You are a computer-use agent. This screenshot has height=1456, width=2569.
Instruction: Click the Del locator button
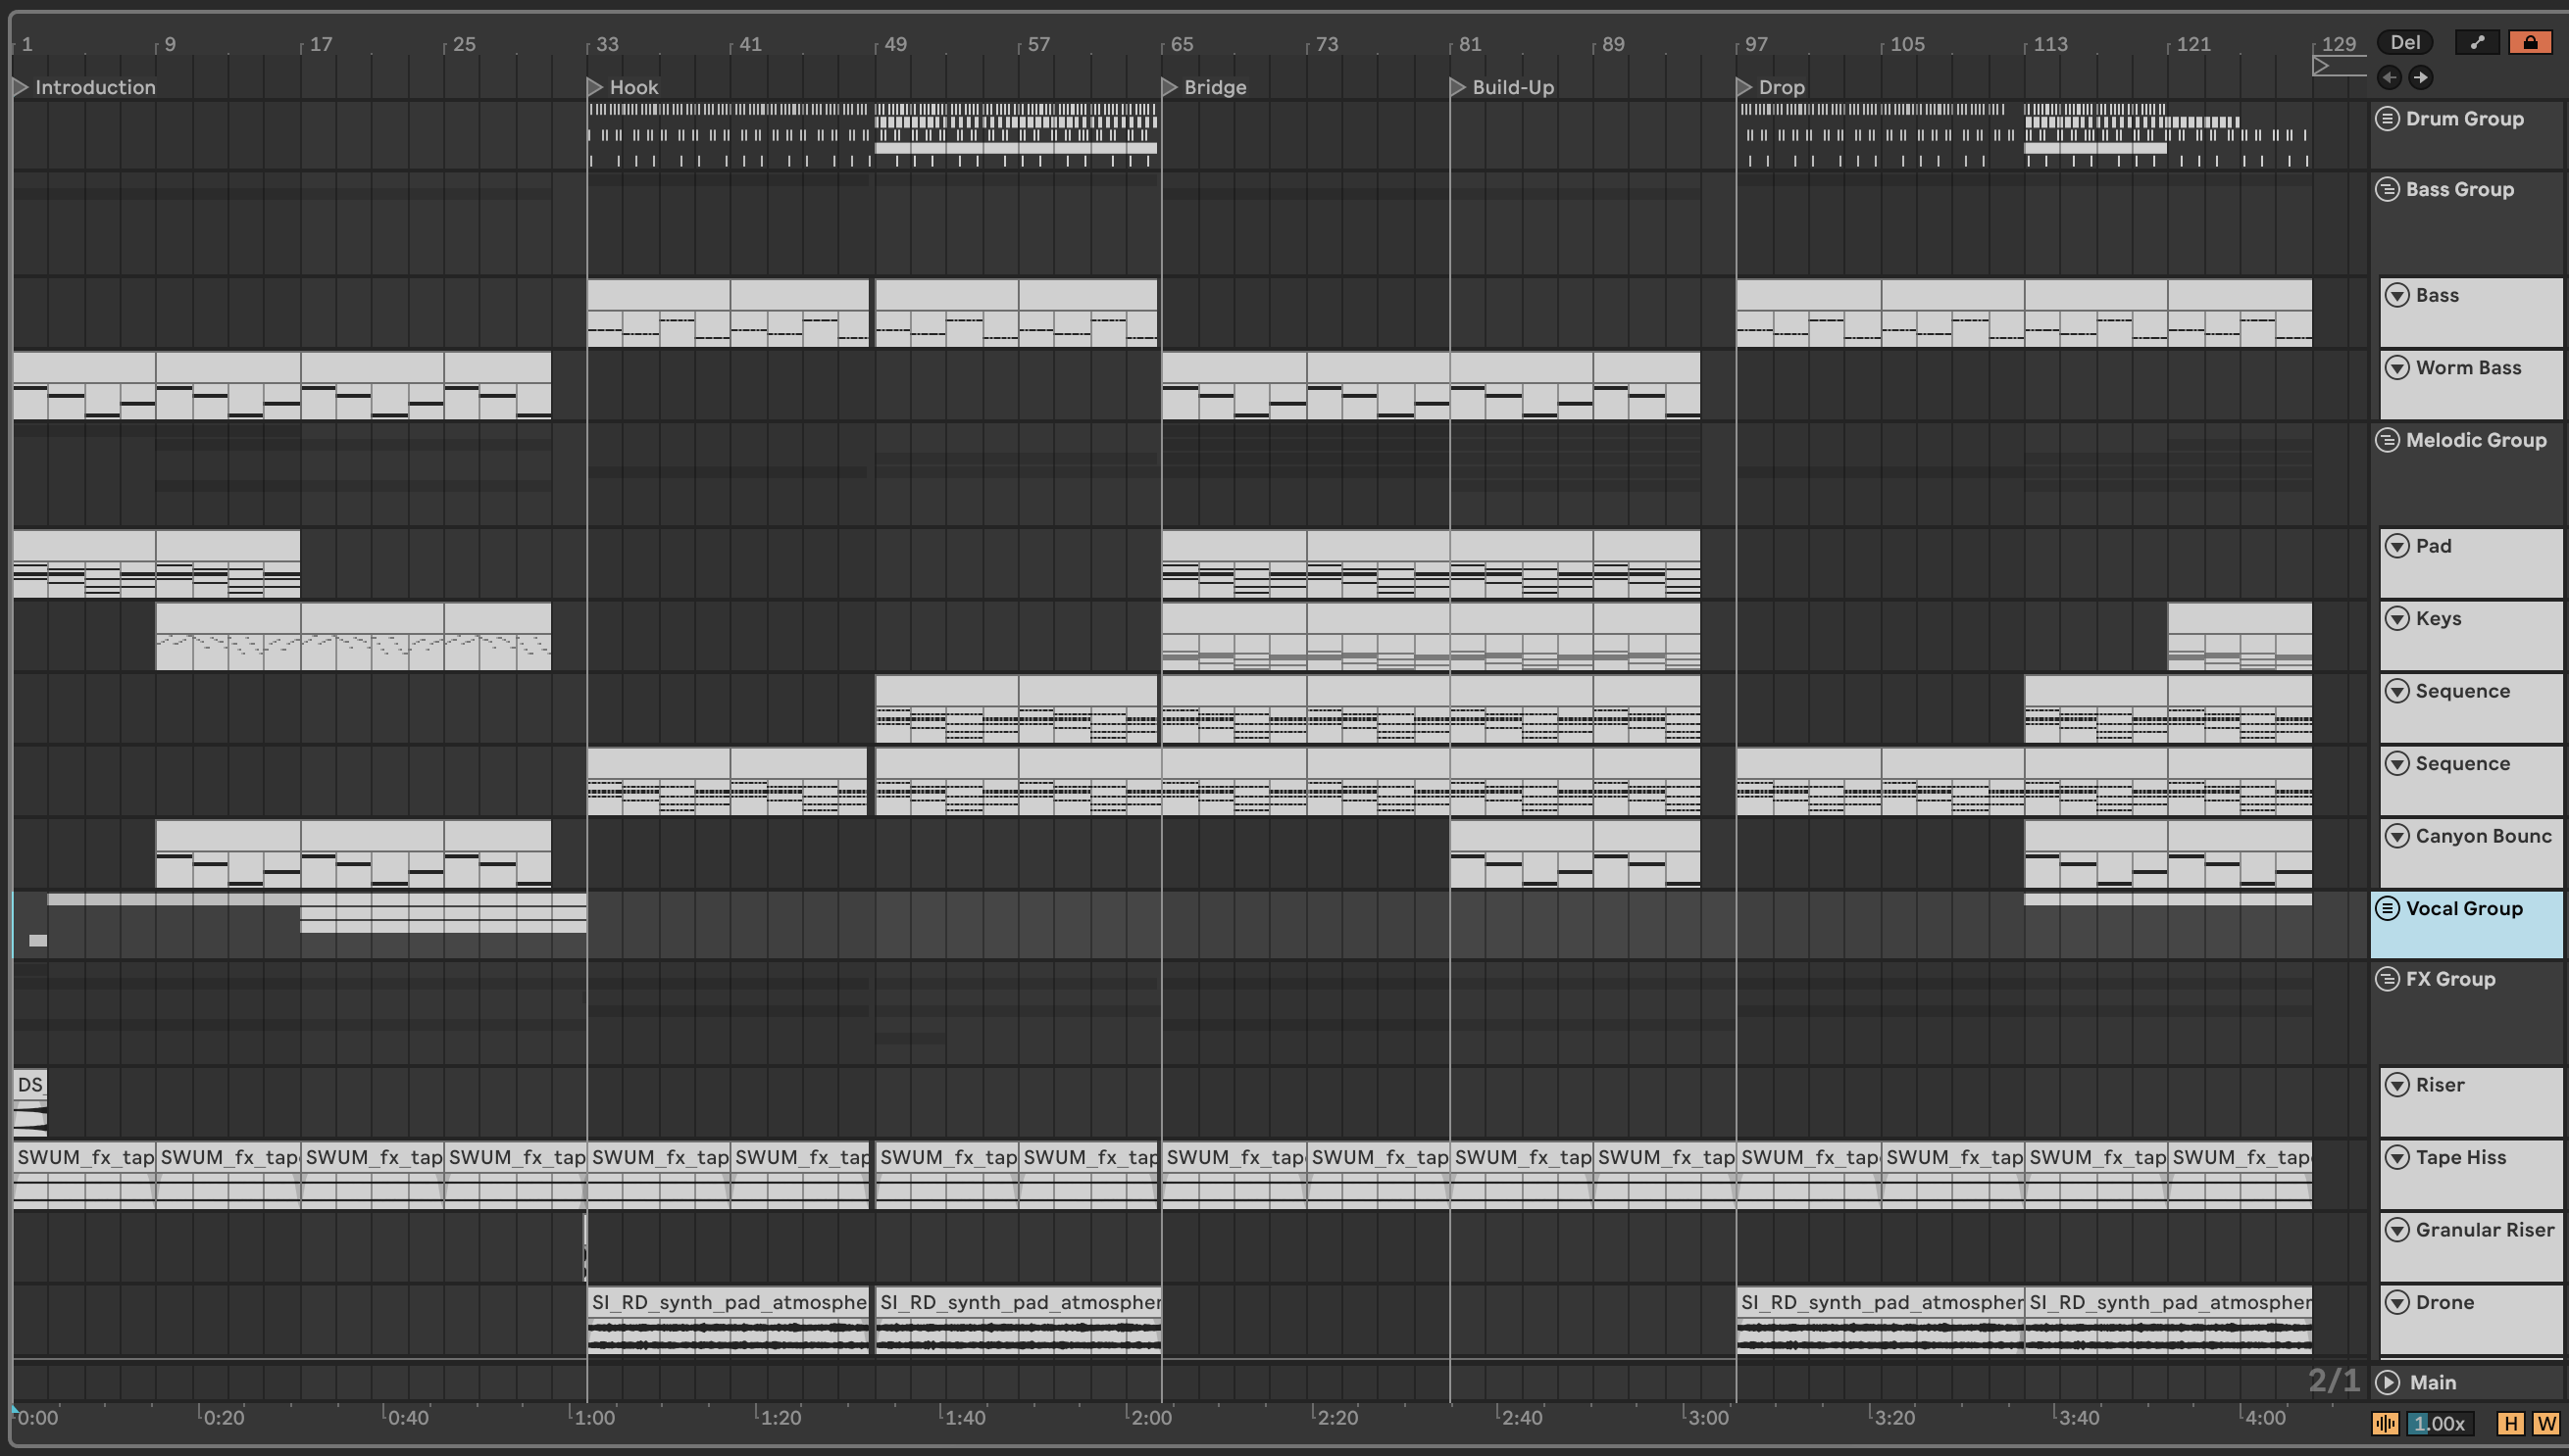pos(2404,42)
